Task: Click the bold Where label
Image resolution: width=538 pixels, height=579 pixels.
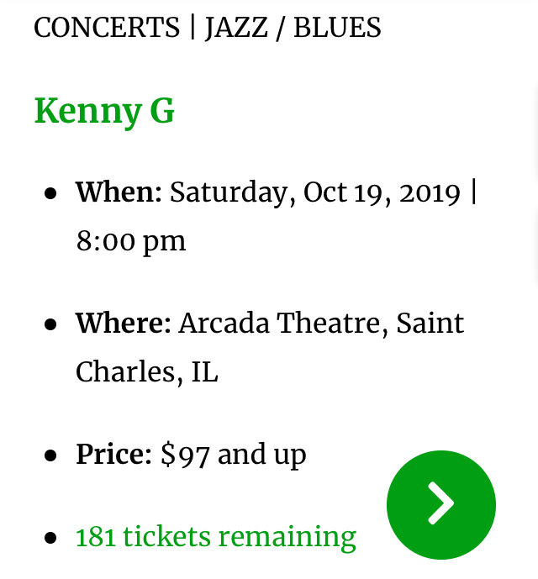Action: pos(123,324)
